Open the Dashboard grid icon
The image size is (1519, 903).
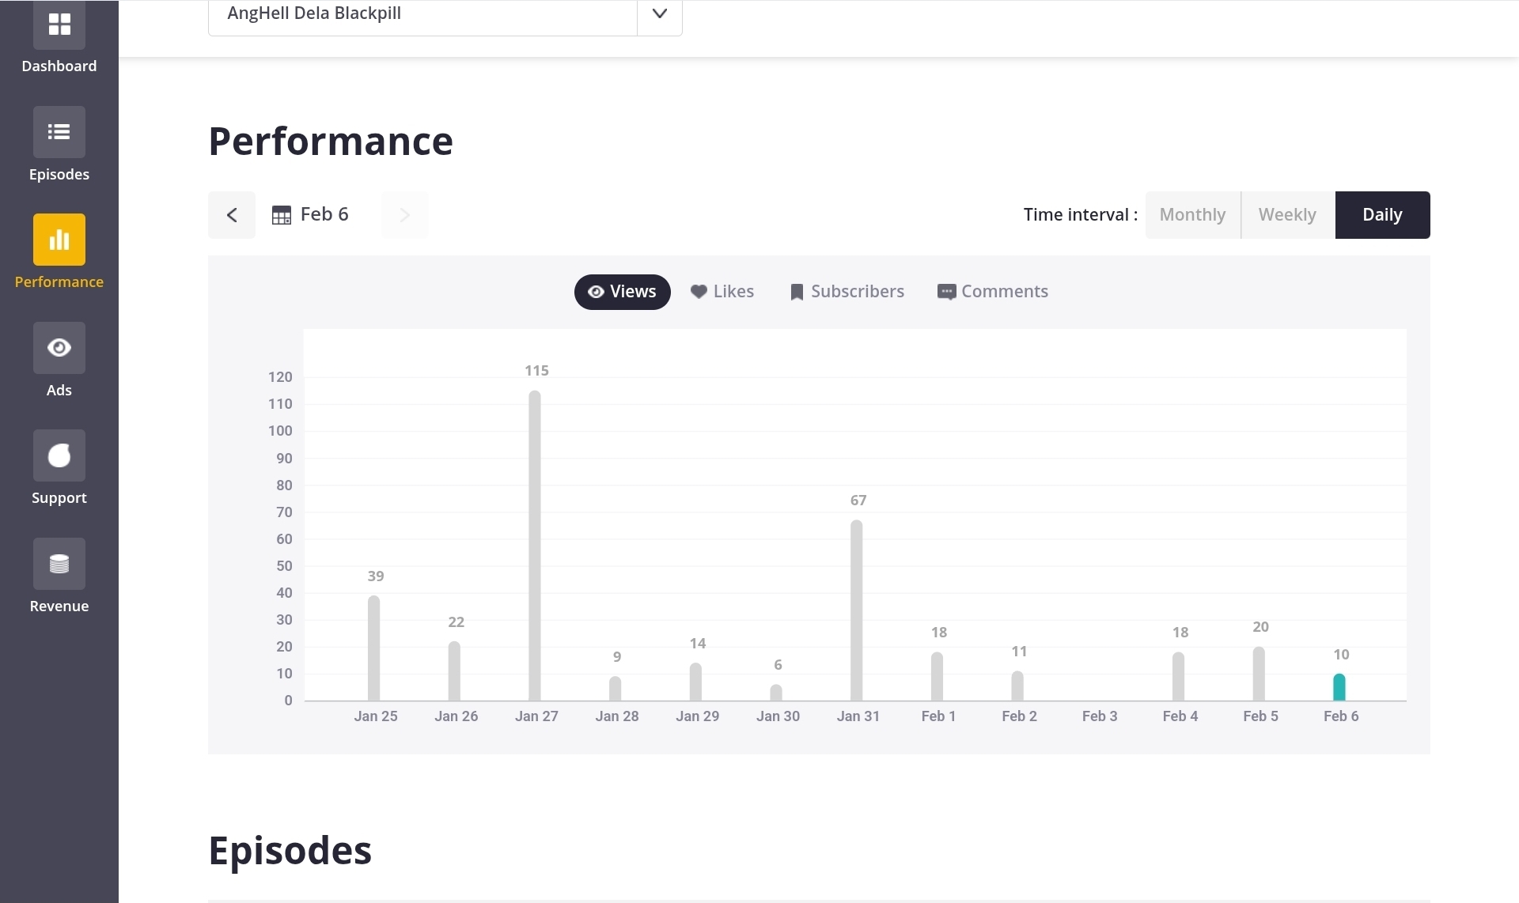click(x=59, y=25)
